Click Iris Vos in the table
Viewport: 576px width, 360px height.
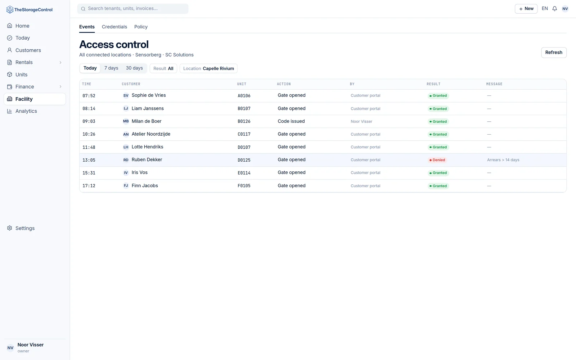click(140, 172)
